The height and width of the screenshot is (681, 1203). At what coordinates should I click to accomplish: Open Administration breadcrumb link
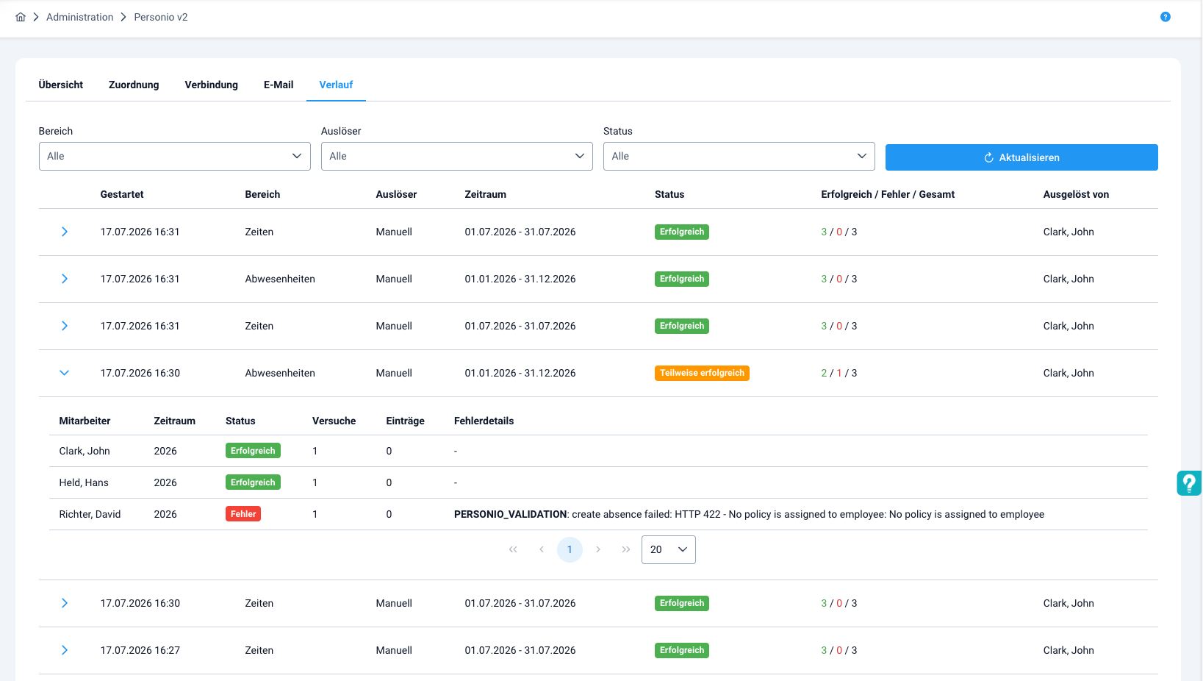click(x=80, y=17)
